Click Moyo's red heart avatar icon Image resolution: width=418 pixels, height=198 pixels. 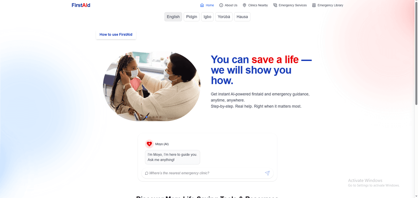click(149, 144)
